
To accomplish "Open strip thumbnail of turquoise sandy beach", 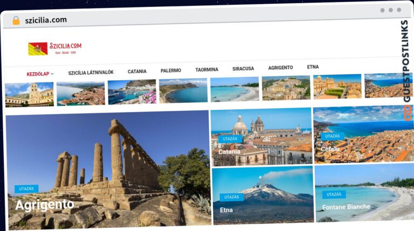I will (234, 89).
